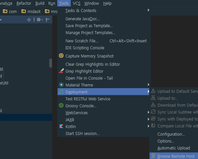Open the Analyze menu
198x159 pixels.
tap(6, 3)
